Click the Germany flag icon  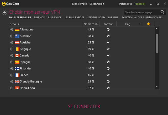point(17,30)
